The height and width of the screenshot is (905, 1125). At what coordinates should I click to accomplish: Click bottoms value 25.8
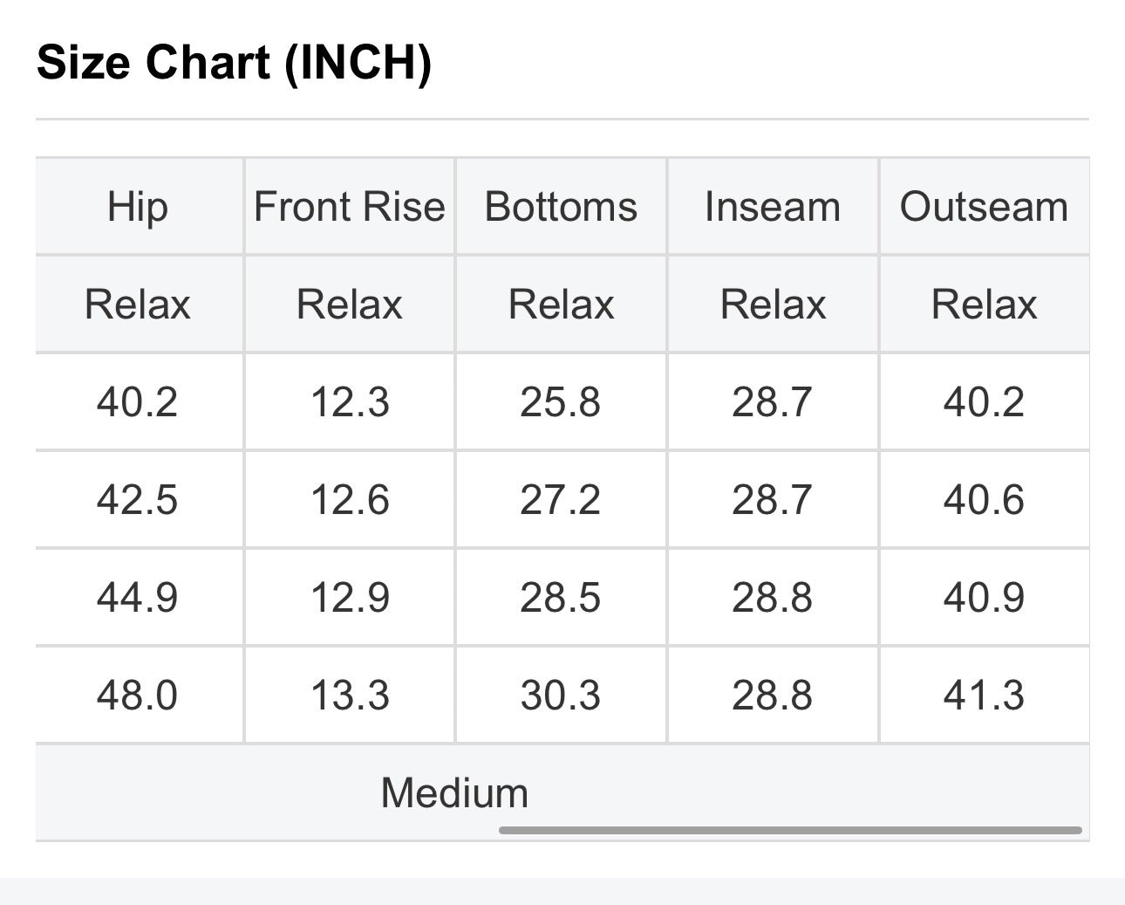[x=561, y=402]
